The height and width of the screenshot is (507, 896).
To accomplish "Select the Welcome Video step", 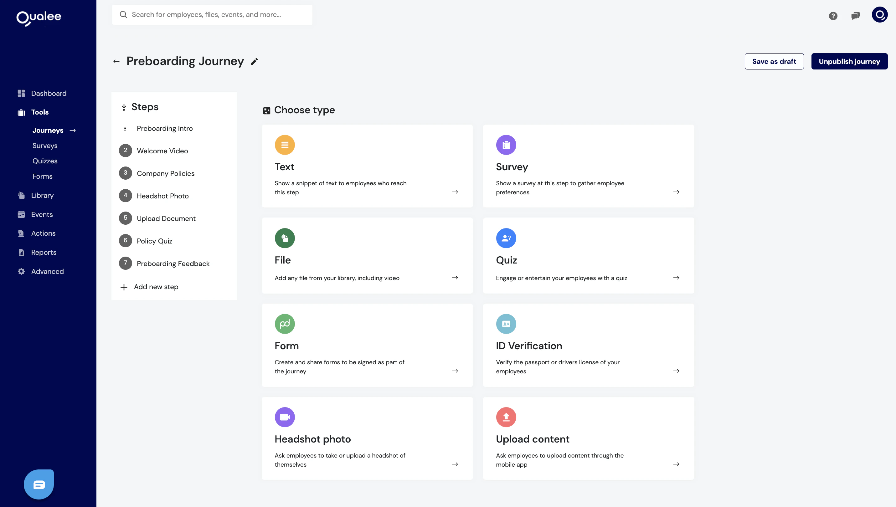I will (162, 151).
